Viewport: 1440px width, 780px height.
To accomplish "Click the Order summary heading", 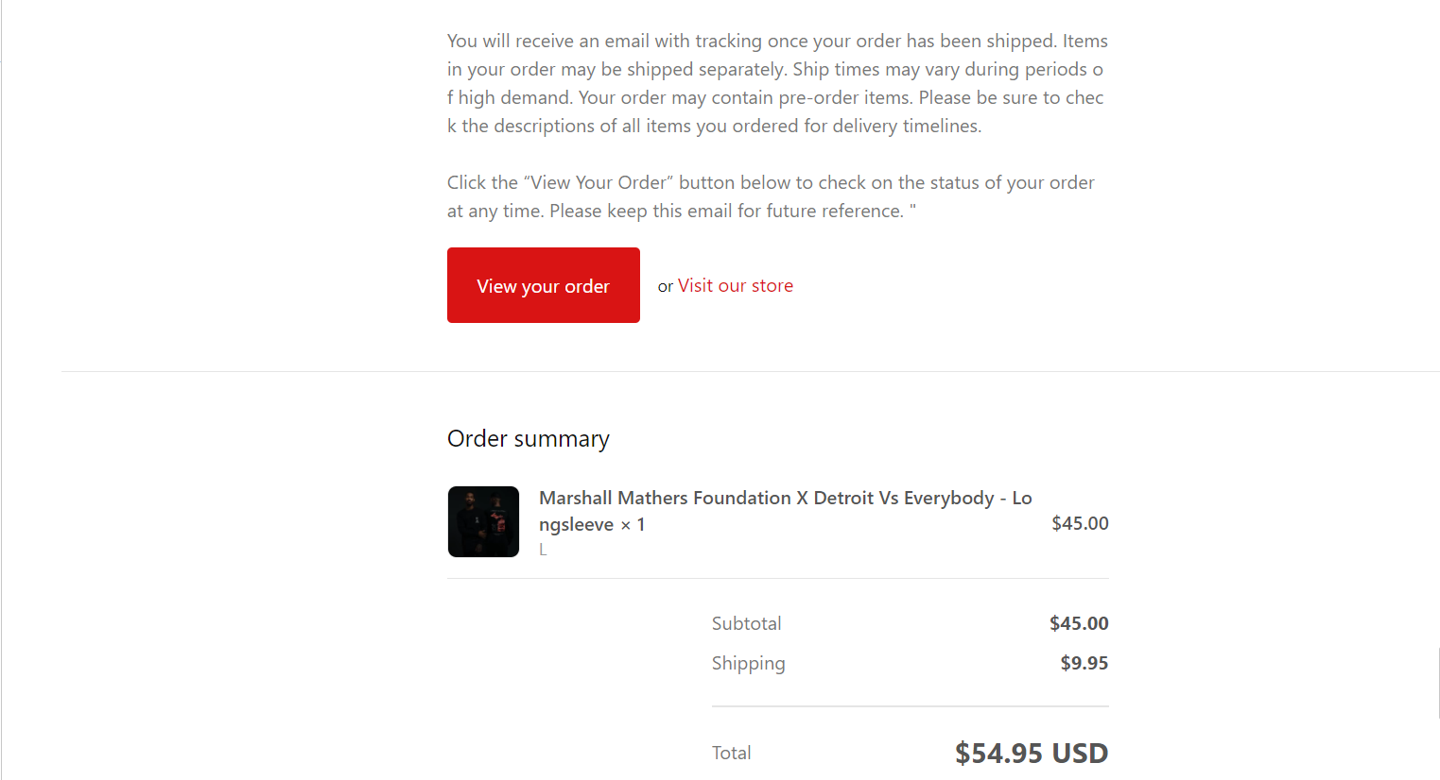I will pyautogui.click(x=528, y=439).
